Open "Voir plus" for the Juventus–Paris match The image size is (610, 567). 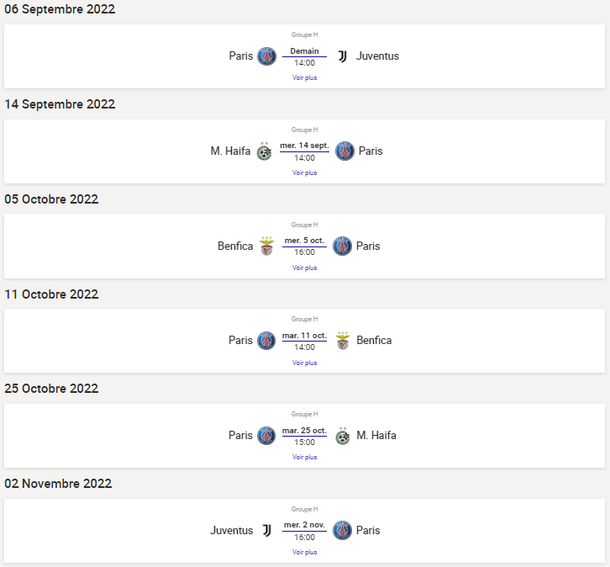point(304,552)
